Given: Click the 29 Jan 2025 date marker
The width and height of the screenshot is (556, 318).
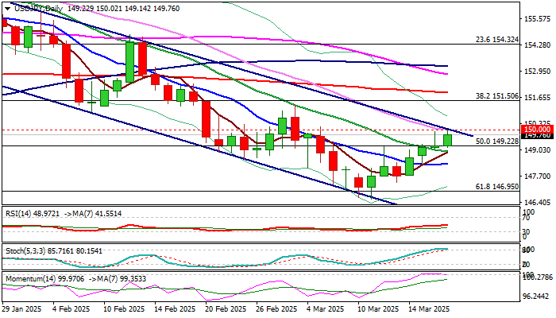Looking at the screenshot, I should point(21,308).
